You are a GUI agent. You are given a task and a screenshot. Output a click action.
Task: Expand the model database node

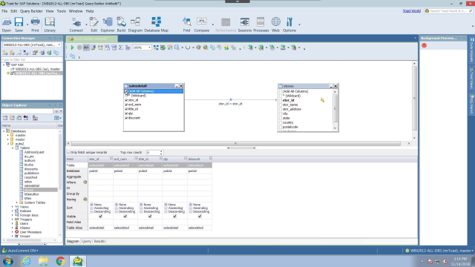point(8,139)
